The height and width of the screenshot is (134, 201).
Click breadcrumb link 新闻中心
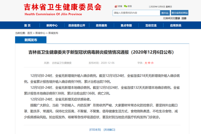pyautogui.click(x=40, y=33)
